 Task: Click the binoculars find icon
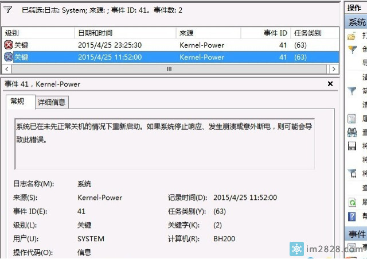click(352, 132)
